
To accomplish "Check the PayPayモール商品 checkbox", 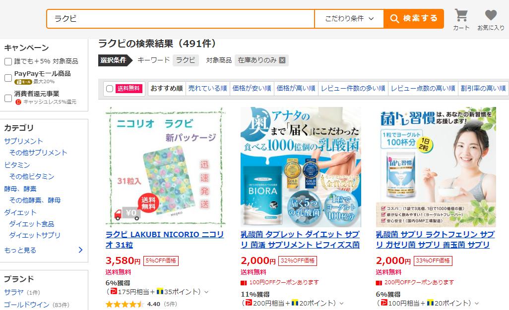I will point(8,78).
